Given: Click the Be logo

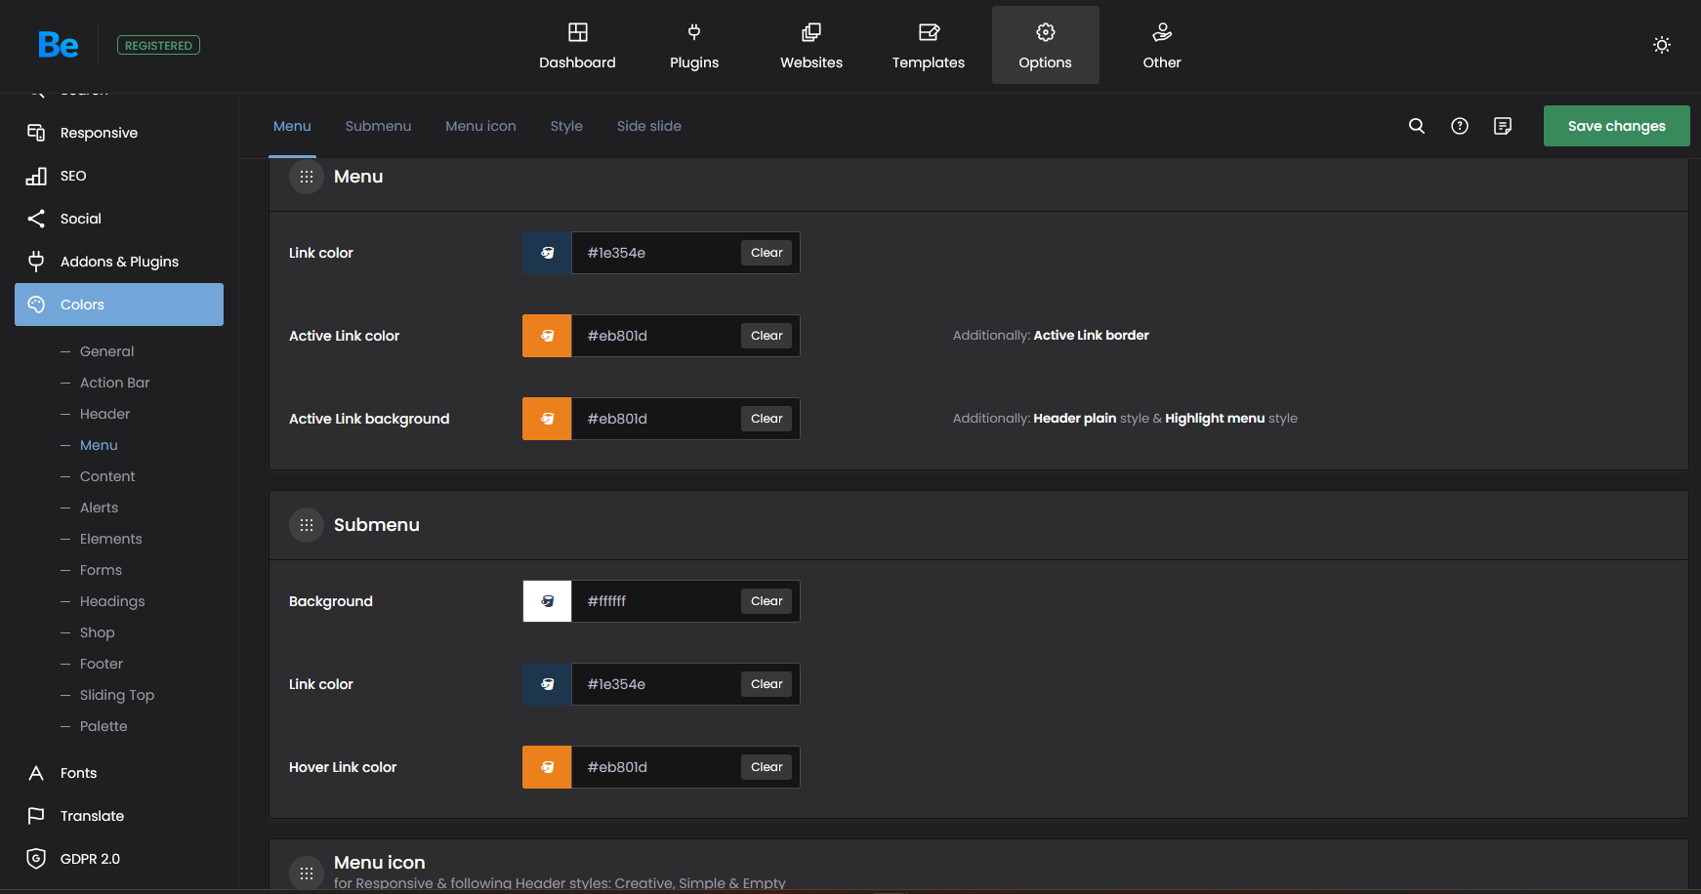Looking at the screenshot, I should 59,45.
